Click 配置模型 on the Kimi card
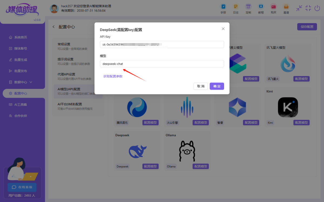This screenshot has width=324, height=202. click(302, 123)
